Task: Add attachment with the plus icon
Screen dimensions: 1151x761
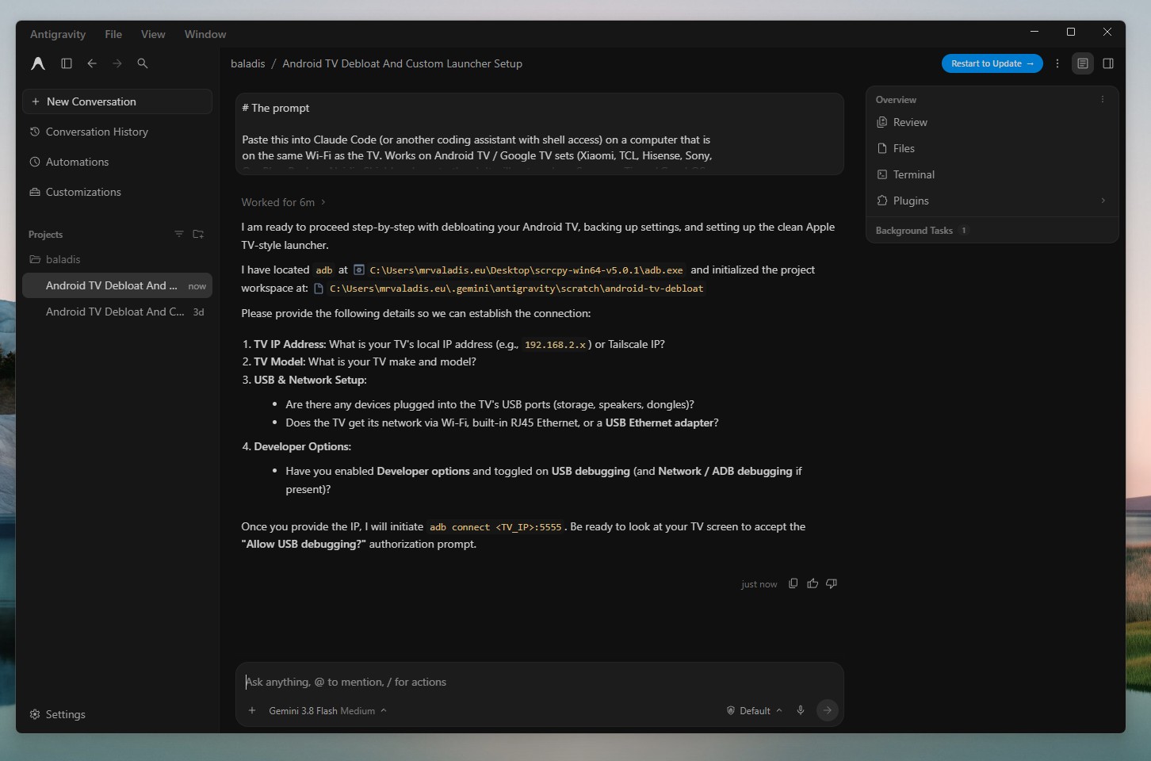Action: (252, 710)
